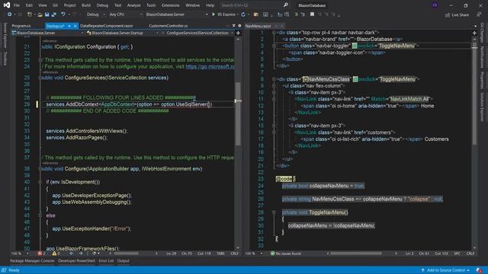488x274 pixels.
Task: Start debugging with green play icon
Action: click(213, 14)
